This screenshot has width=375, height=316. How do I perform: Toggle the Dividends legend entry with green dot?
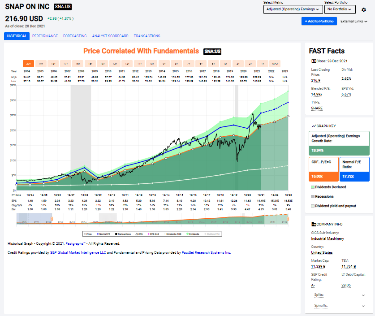pyautogui.click(x=193, y=234)
